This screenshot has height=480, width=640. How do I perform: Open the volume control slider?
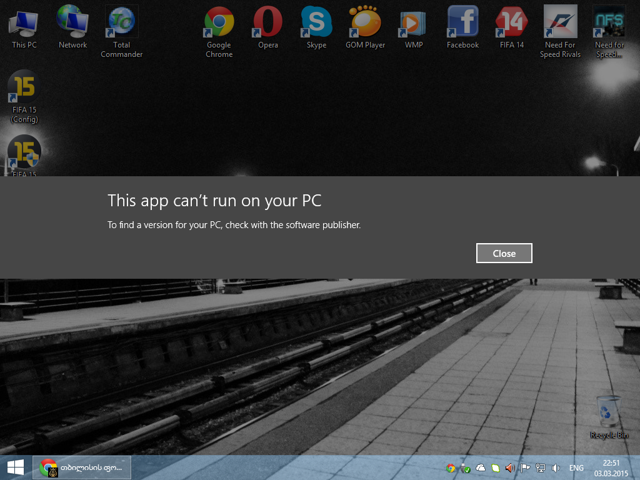(555, 467)
